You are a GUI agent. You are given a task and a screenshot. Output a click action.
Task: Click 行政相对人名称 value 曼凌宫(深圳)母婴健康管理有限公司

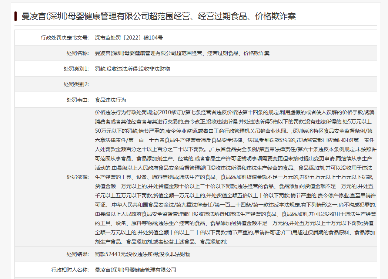(x=136, y=270)
